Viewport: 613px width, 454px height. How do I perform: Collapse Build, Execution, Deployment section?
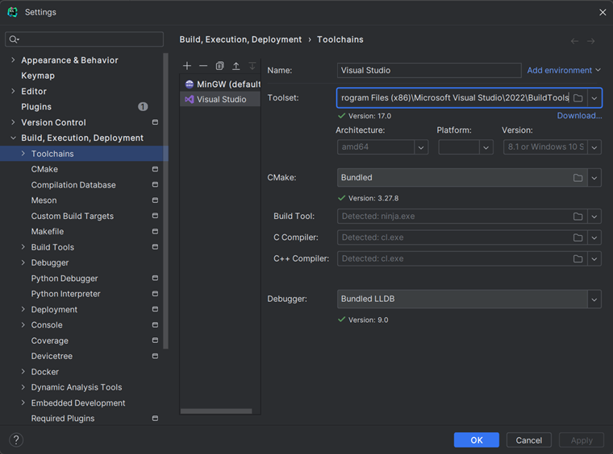(x=13, y=138)
